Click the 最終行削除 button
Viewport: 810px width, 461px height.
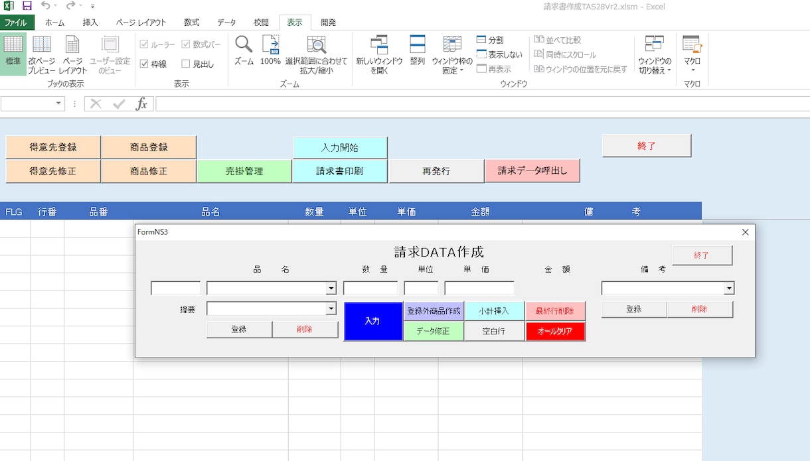click(555, 311)
